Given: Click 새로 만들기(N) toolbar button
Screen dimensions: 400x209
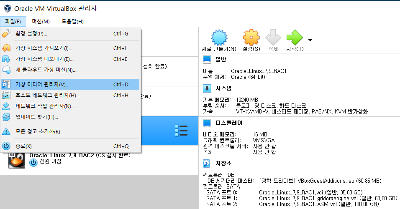Looking at the screenshot, I should (219, 41).
